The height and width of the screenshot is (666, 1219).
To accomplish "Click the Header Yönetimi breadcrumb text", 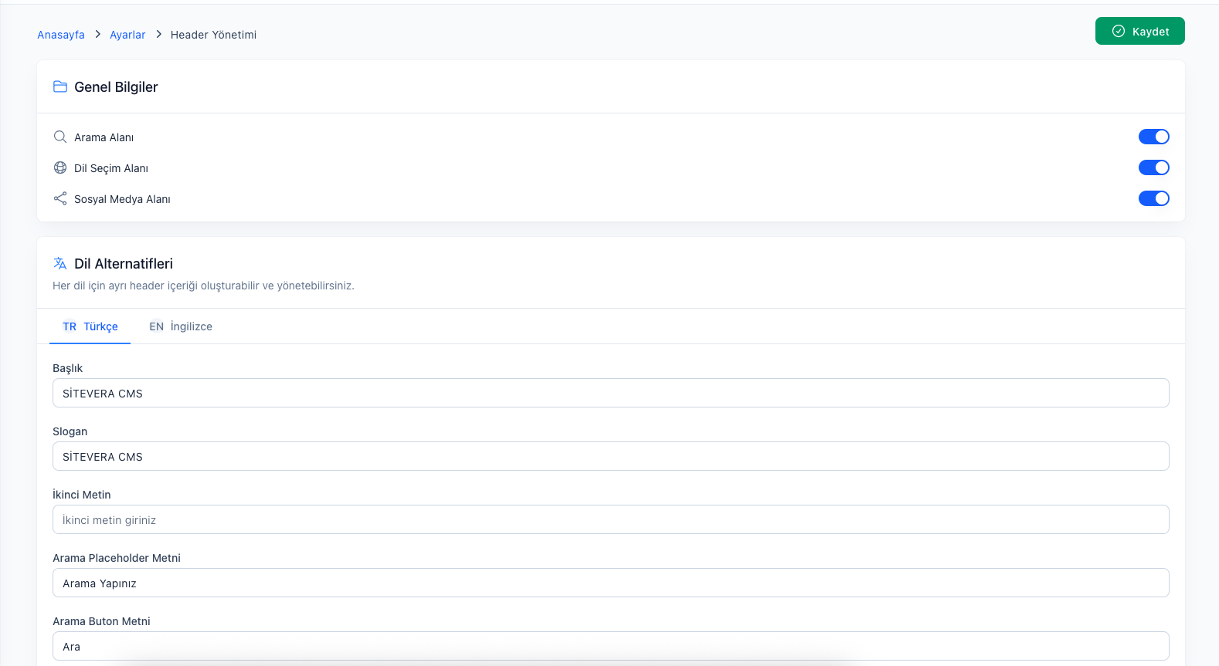I will coord(213,35).
